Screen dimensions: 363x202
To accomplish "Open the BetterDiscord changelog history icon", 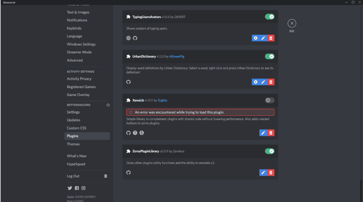I will 108,105.
